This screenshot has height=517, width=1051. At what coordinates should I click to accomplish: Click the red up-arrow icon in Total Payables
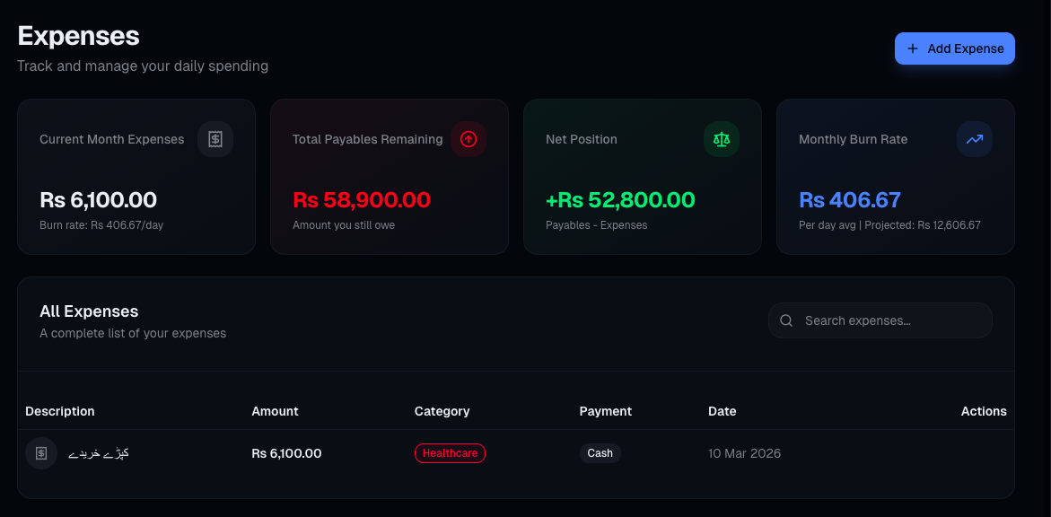pos(469,139)
